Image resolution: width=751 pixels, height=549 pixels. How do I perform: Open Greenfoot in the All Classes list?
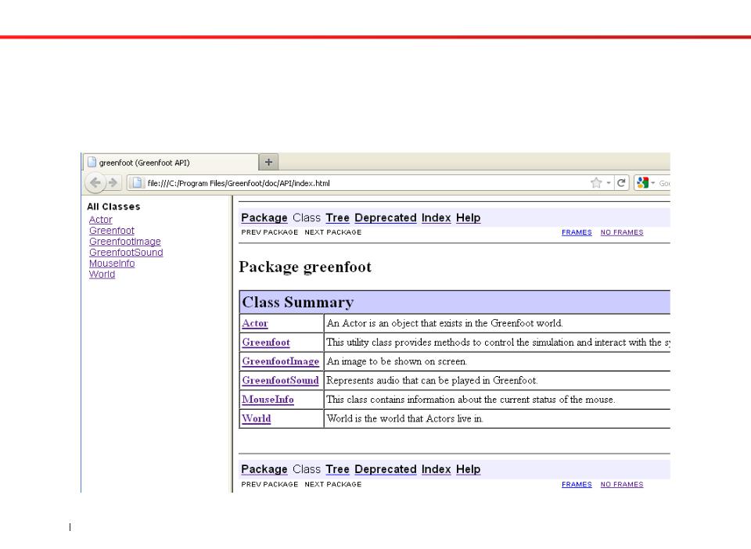point(112,231)
